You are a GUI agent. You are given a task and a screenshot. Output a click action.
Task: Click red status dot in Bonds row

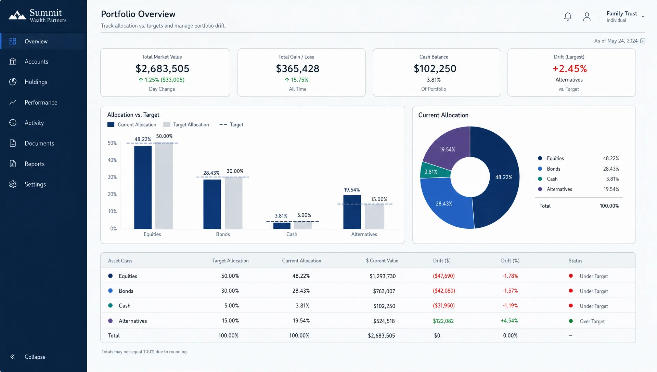[x=571, y=291]
